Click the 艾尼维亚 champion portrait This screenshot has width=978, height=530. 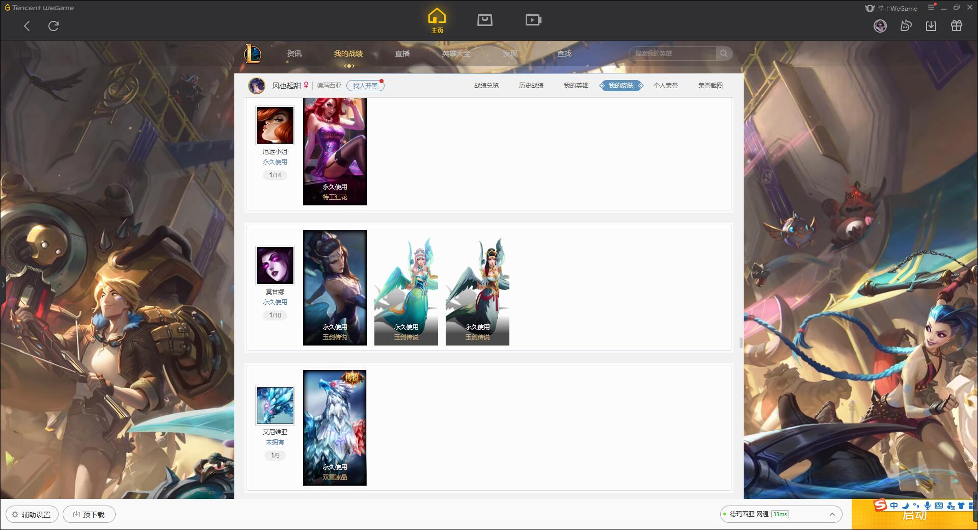coord(275,406)
